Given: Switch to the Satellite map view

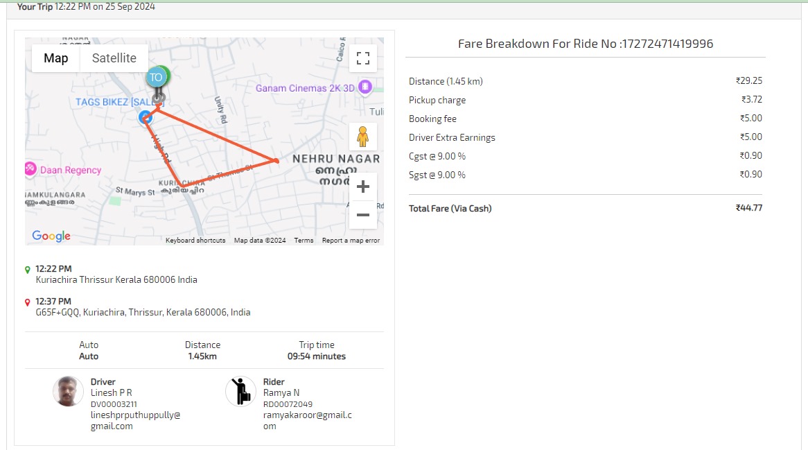Looking at the screenshot, I should click(x=114, y=58).
